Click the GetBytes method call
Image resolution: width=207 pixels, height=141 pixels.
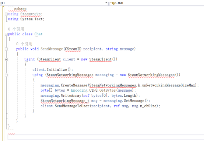[108, 90]
